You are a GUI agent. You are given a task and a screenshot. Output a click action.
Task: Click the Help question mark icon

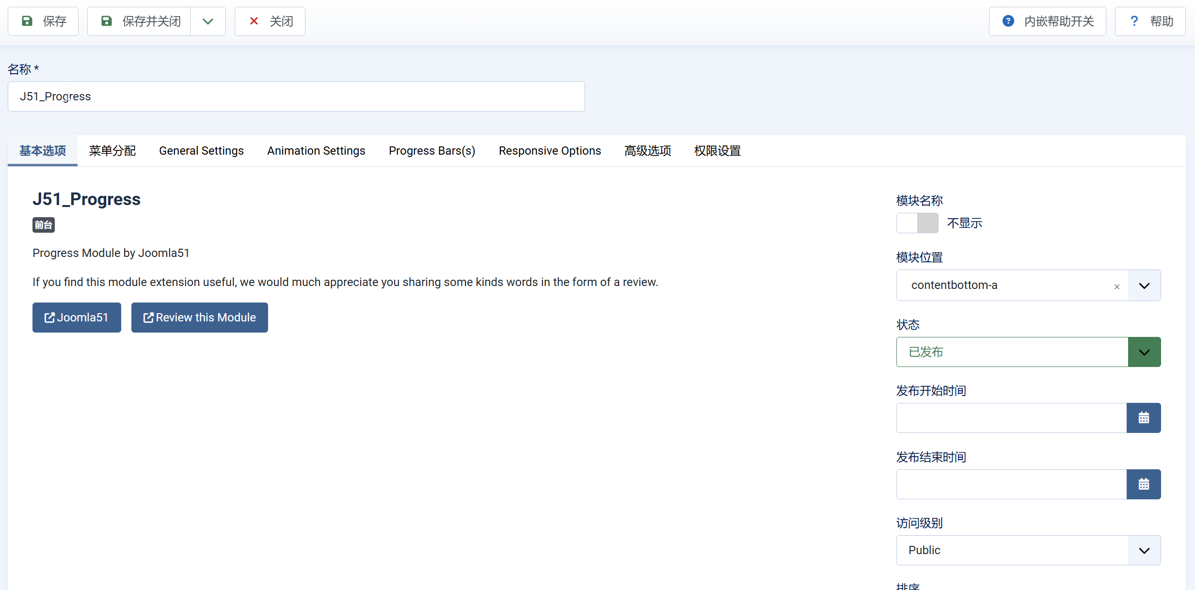[x=1134, y=21]
